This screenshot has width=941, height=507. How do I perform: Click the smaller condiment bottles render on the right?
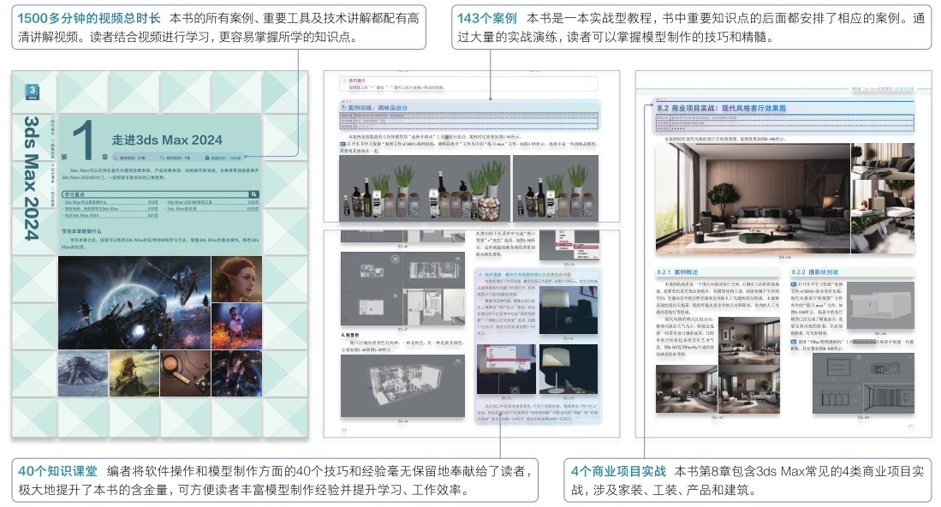pos(556,188)
